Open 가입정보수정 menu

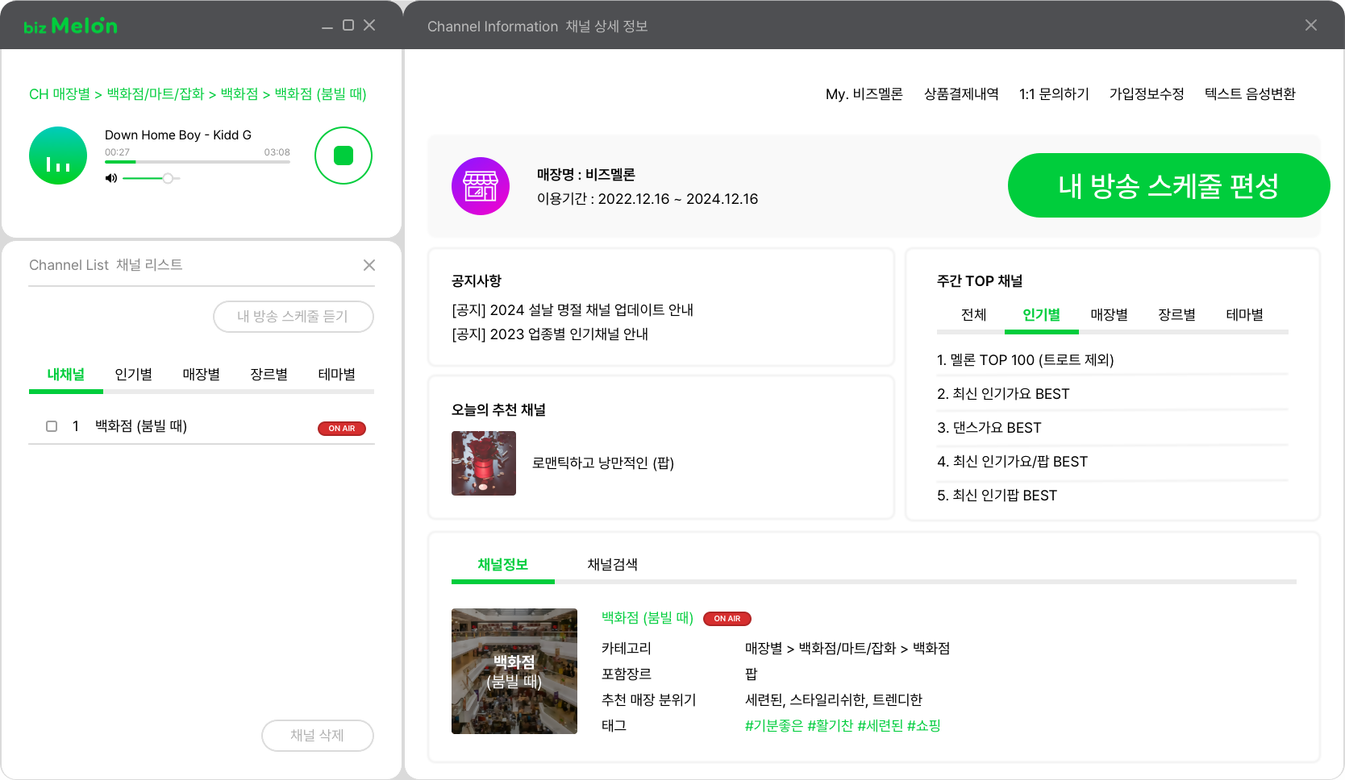[x=1147, y=94]
